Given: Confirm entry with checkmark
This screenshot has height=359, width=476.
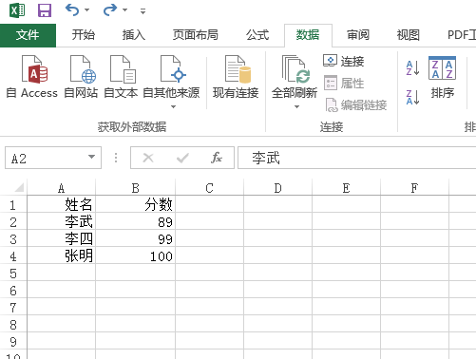Looking at the screenshot, I should pos(182,158).
